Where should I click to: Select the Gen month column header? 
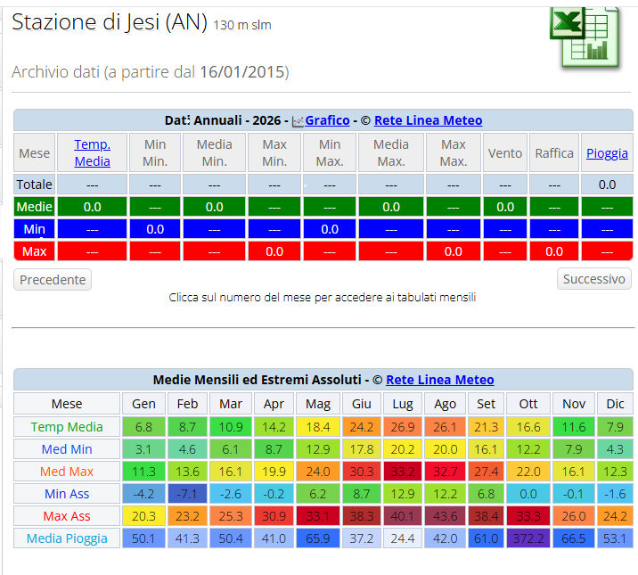[143, 404]
